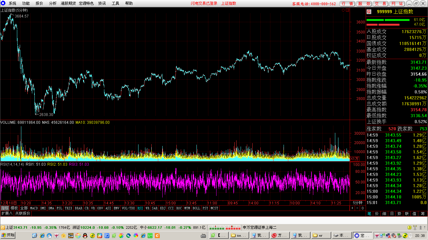
Task: Select the 势 tab in quote panel
Action: [400, 214]
